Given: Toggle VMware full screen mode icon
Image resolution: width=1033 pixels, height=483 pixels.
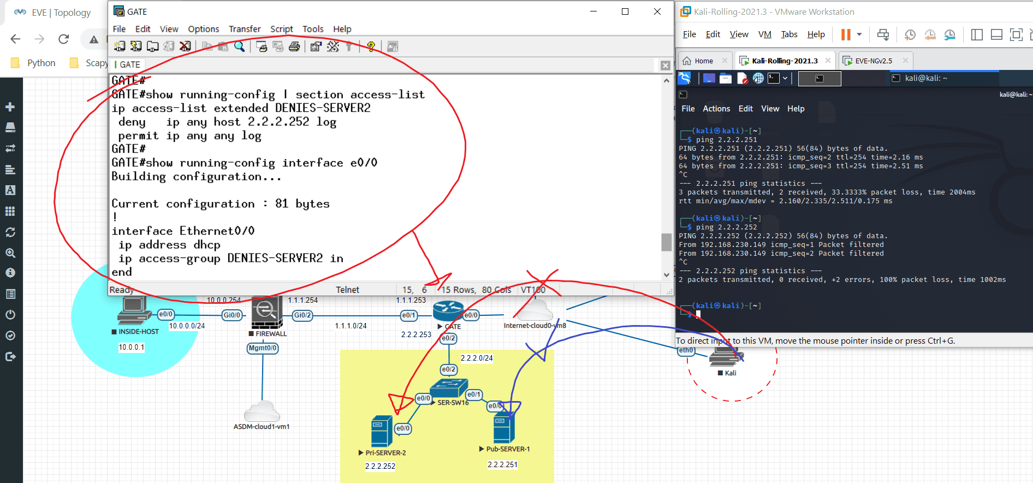Looking at the screenshot, I should 1016,35.
